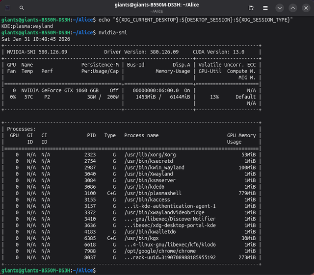Viewport: 314px width, 275px height.
Task: Click CUDA Version: 13.0 text
Action: coord(219,52)
